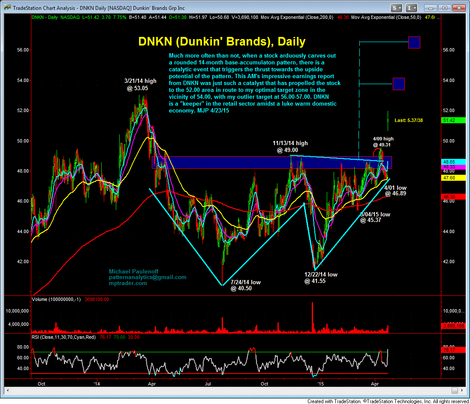Viewport: 470px width, 404px height.
Task: Click the 4,000,000 volume axis label
Action: pos(18,325)
